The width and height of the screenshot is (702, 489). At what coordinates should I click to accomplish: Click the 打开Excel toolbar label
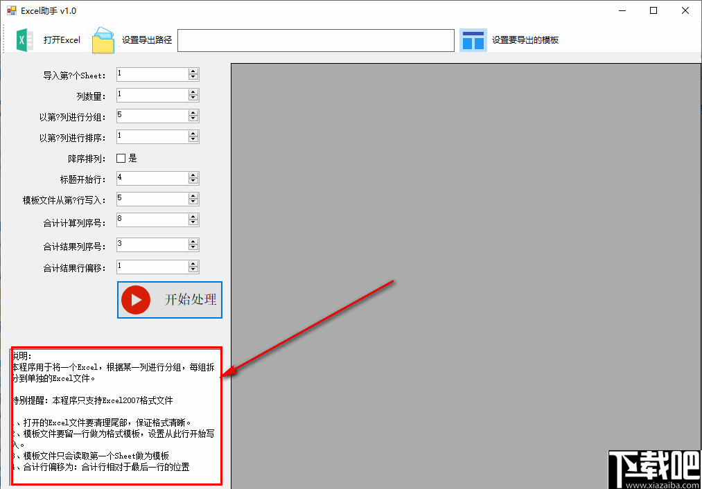[62, 39]
